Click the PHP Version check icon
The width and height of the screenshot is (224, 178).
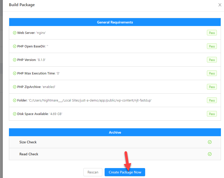15,60
